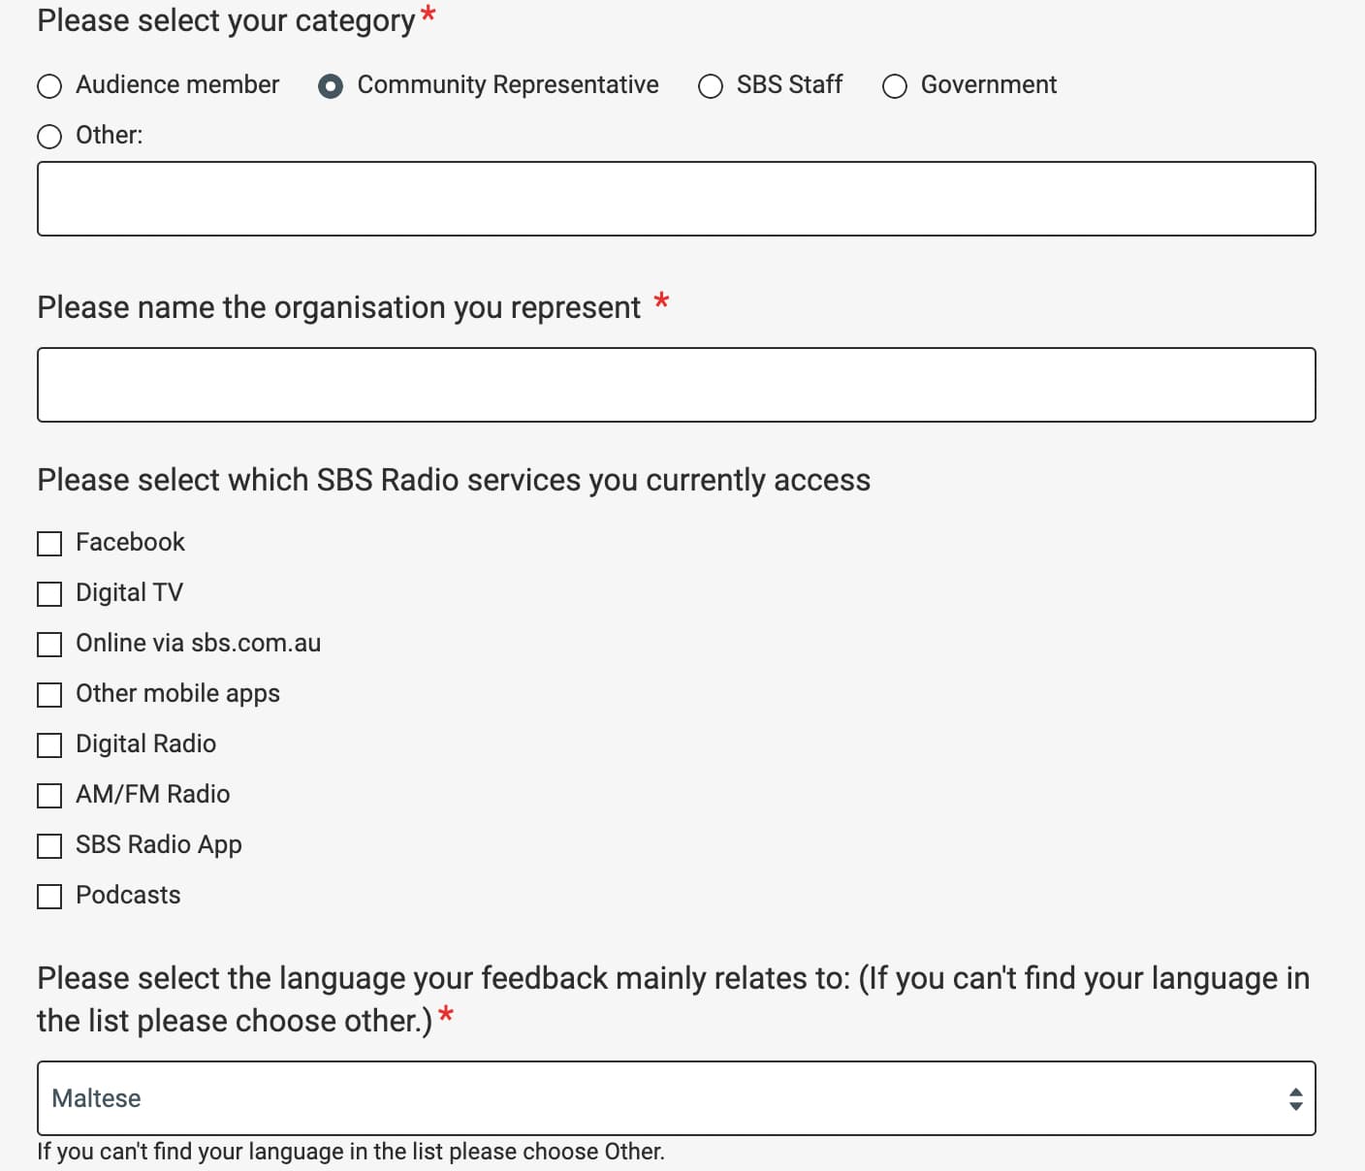The image size is (1365, 1171).
Task: Check the Other mobile apps option
Action: [x=49, y=694]
